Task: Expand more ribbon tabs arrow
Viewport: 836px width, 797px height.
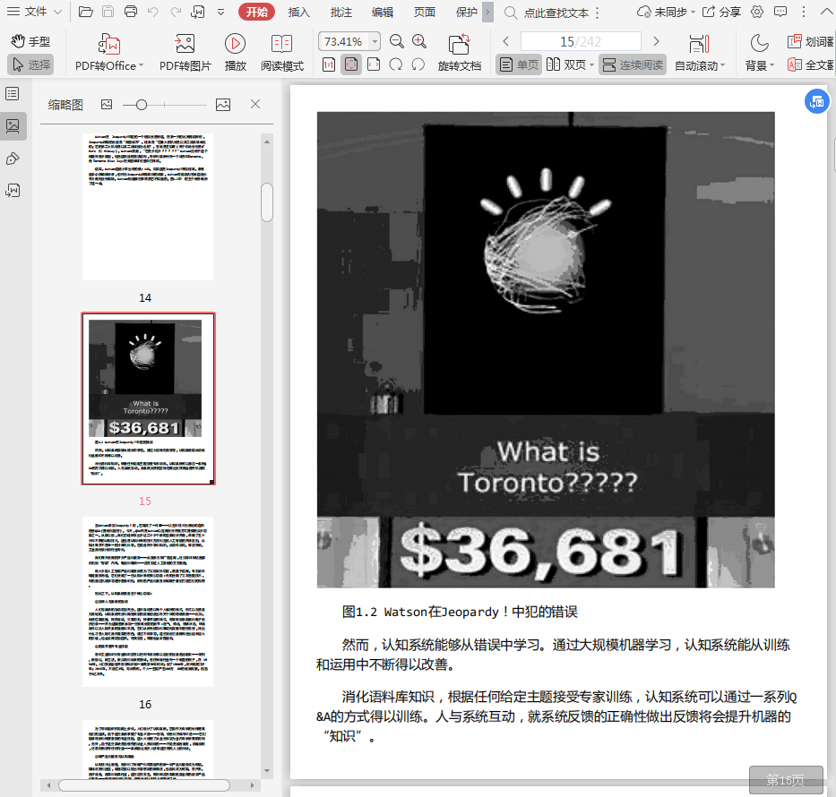Action: coord(487,12)
